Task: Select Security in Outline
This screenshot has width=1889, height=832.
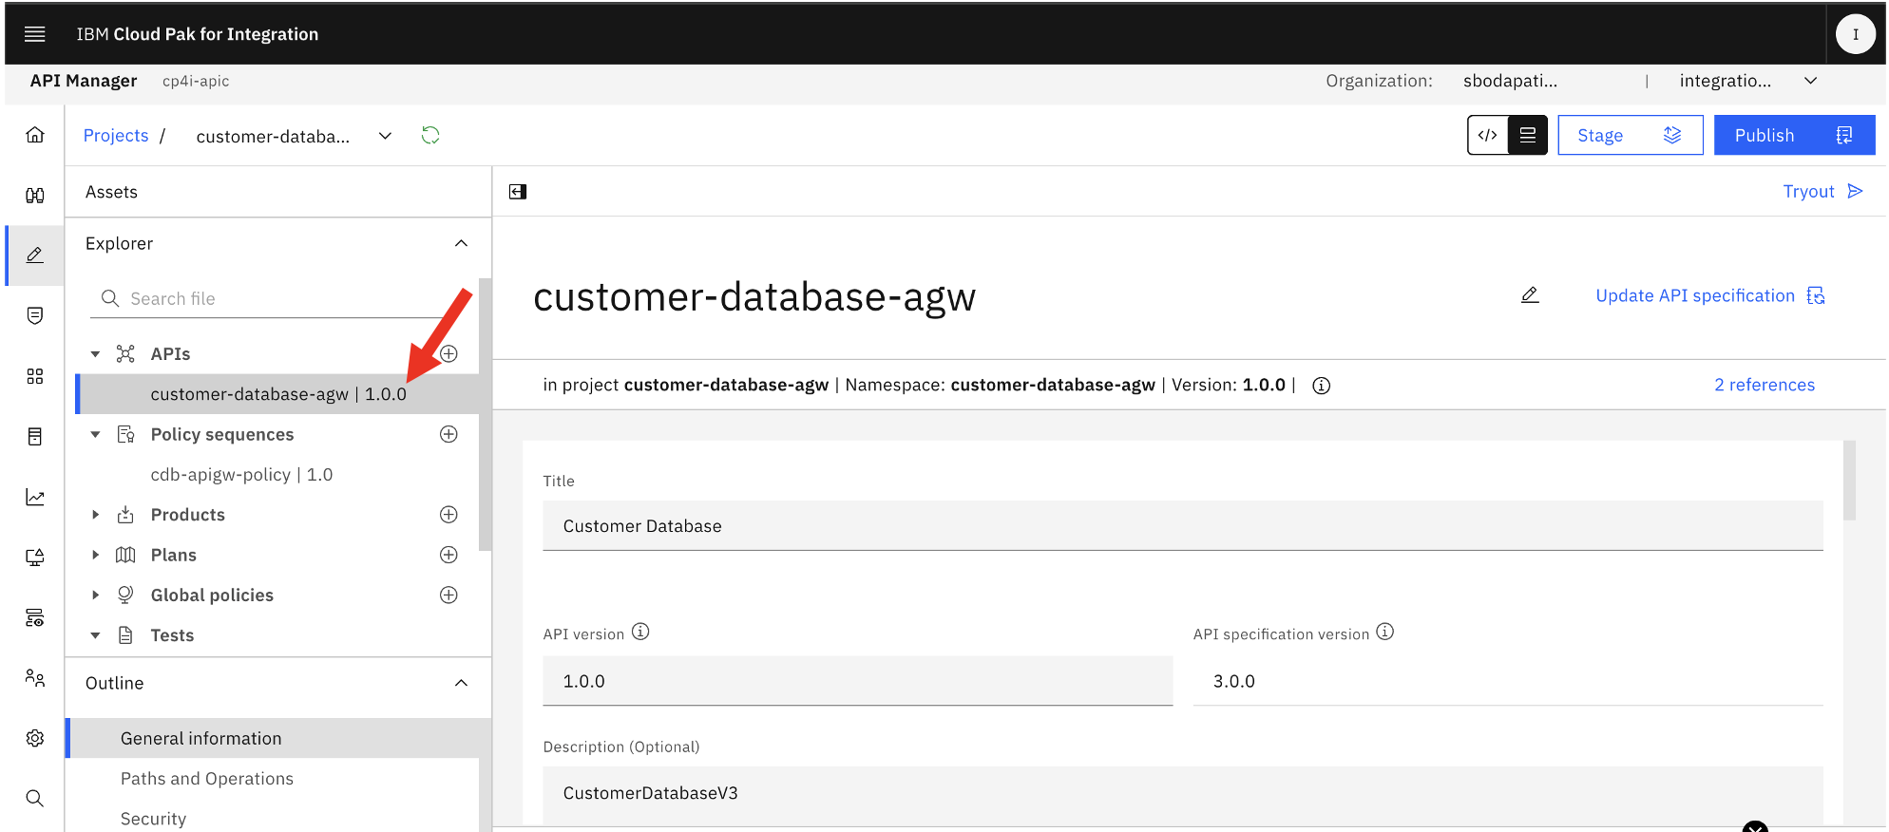Action: pos(153,819)
